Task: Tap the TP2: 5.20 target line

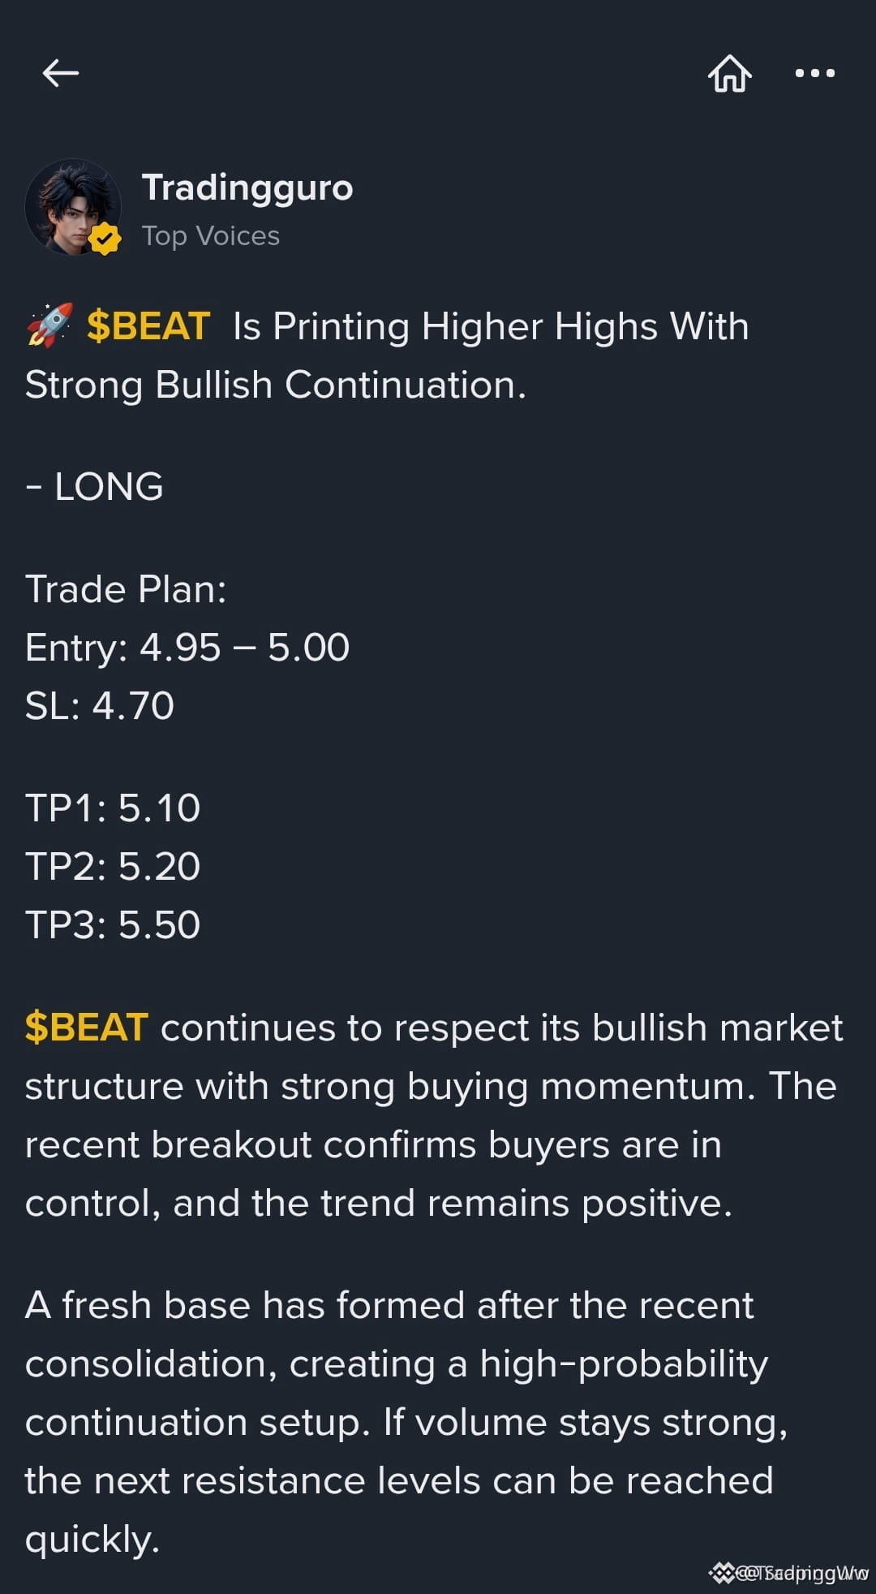Action: pyautogui.click(x=113, y=867)
